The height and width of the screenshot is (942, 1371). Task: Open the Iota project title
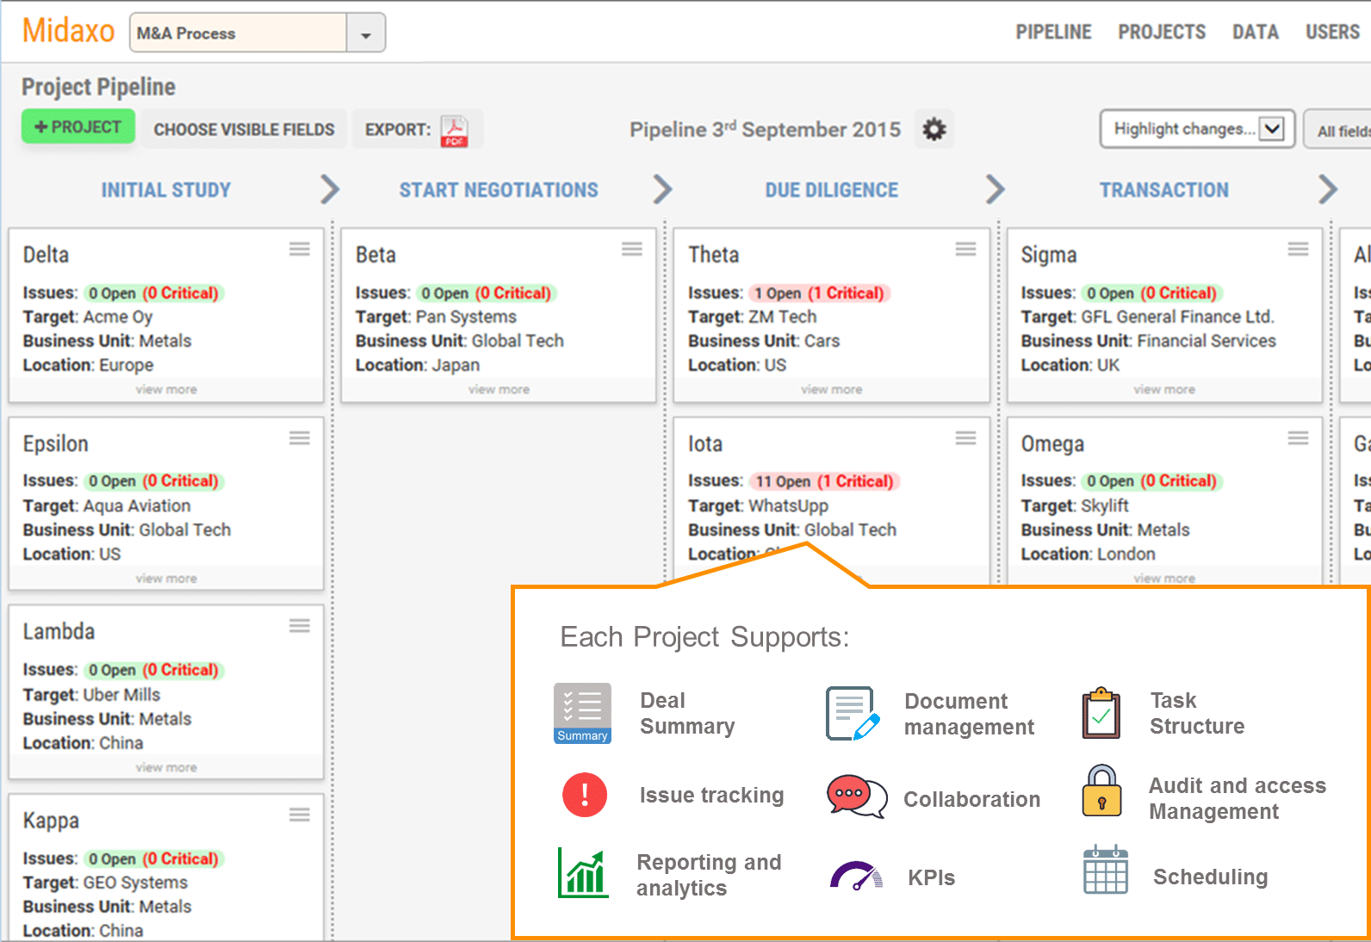(705, 444)
